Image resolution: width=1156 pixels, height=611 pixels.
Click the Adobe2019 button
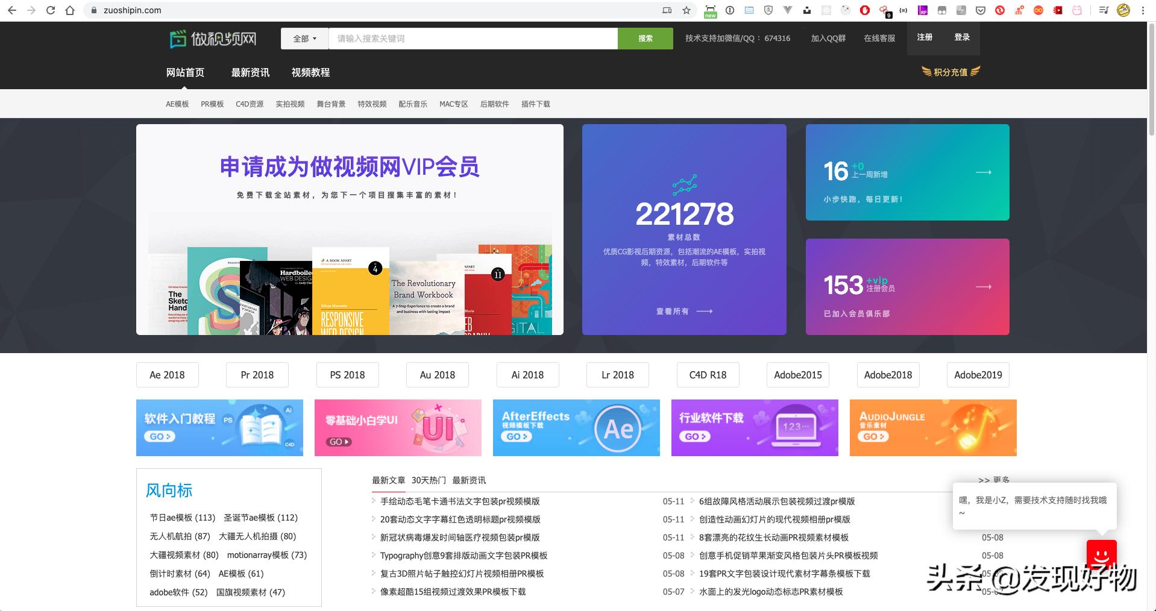978,375
